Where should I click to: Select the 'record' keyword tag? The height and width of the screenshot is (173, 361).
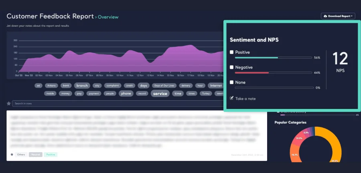142,93
